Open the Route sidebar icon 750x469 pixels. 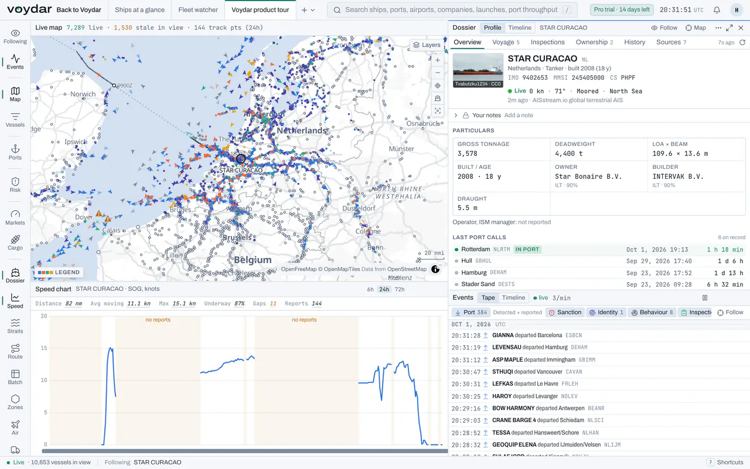pos(15,352)
